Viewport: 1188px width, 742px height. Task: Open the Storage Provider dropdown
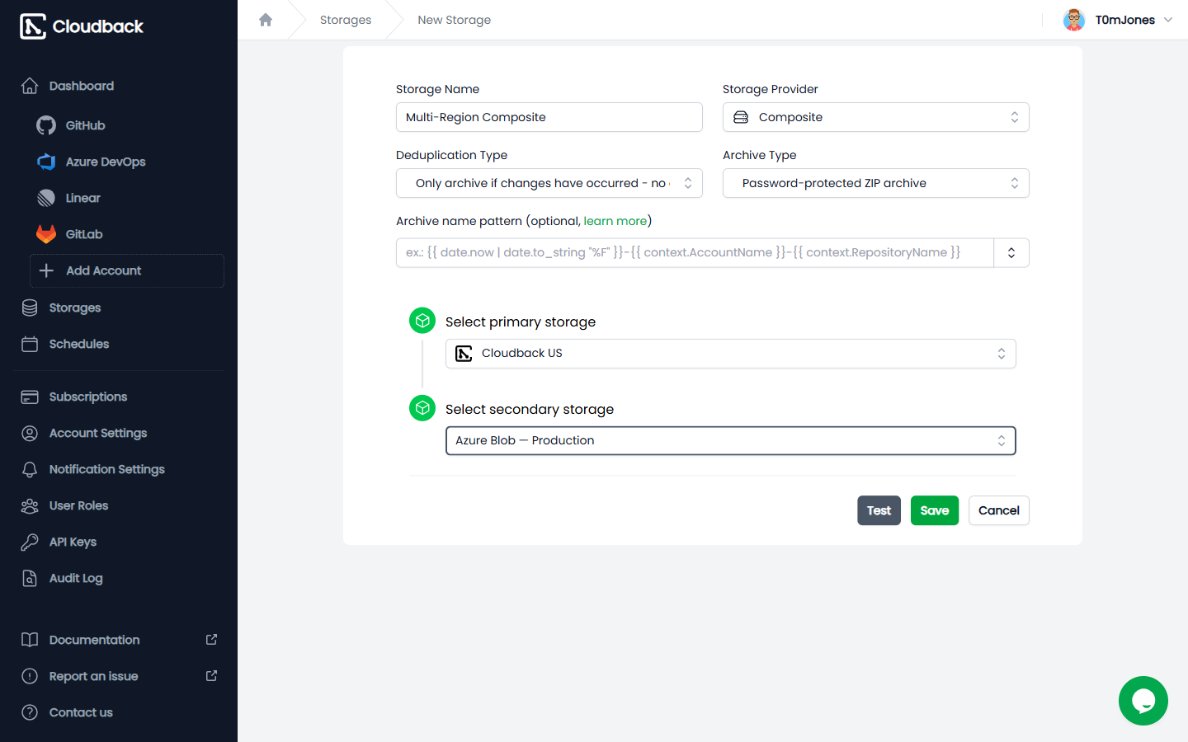pyautogui.click(x=876, y=117)
